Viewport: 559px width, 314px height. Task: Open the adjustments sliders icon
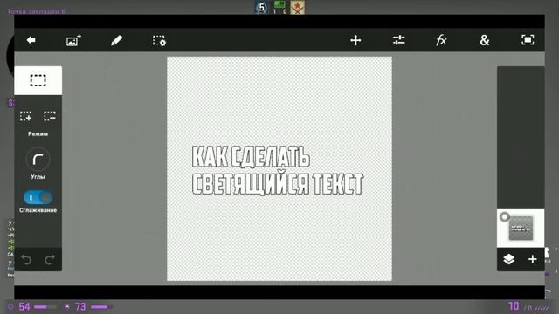point(398,40)
